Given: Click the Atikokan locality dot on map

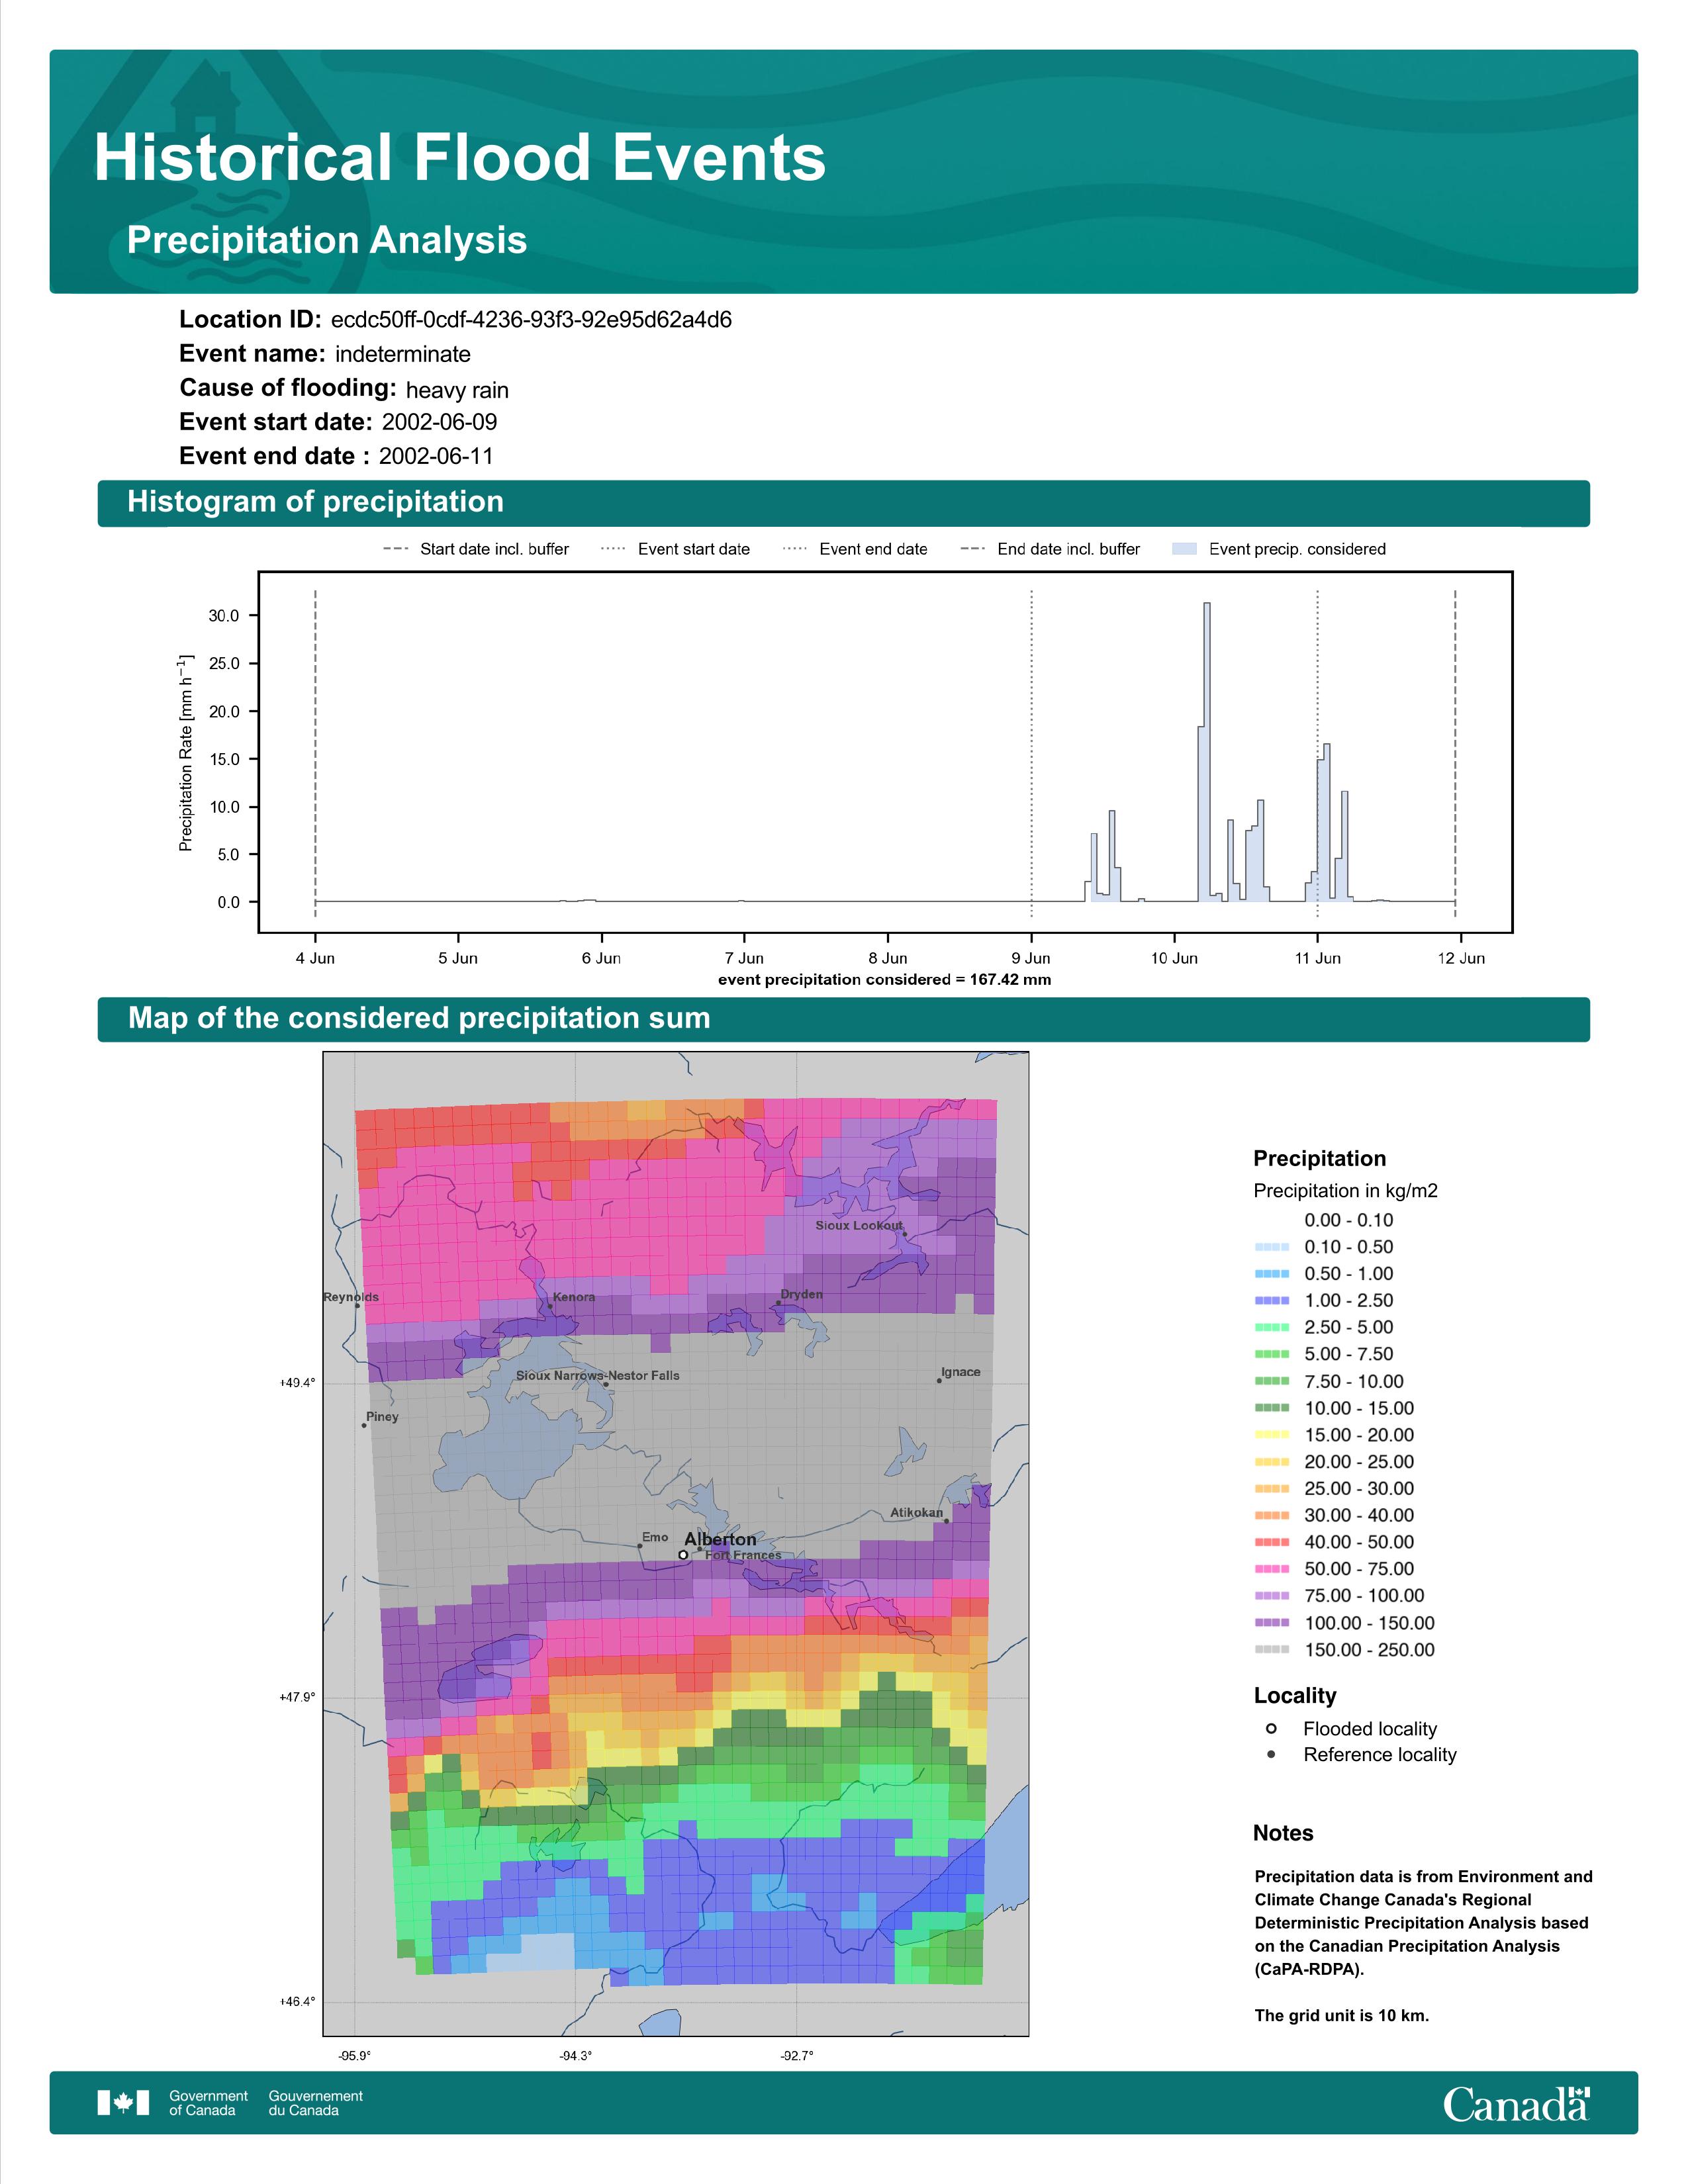Looking at the screenshot, I should [947, 1520].
